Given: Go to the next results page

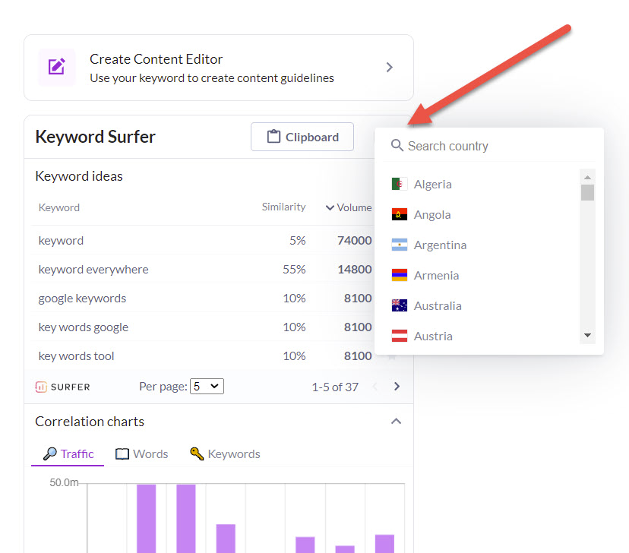Looking at the screenshot, I should click(x=396, y=386).
